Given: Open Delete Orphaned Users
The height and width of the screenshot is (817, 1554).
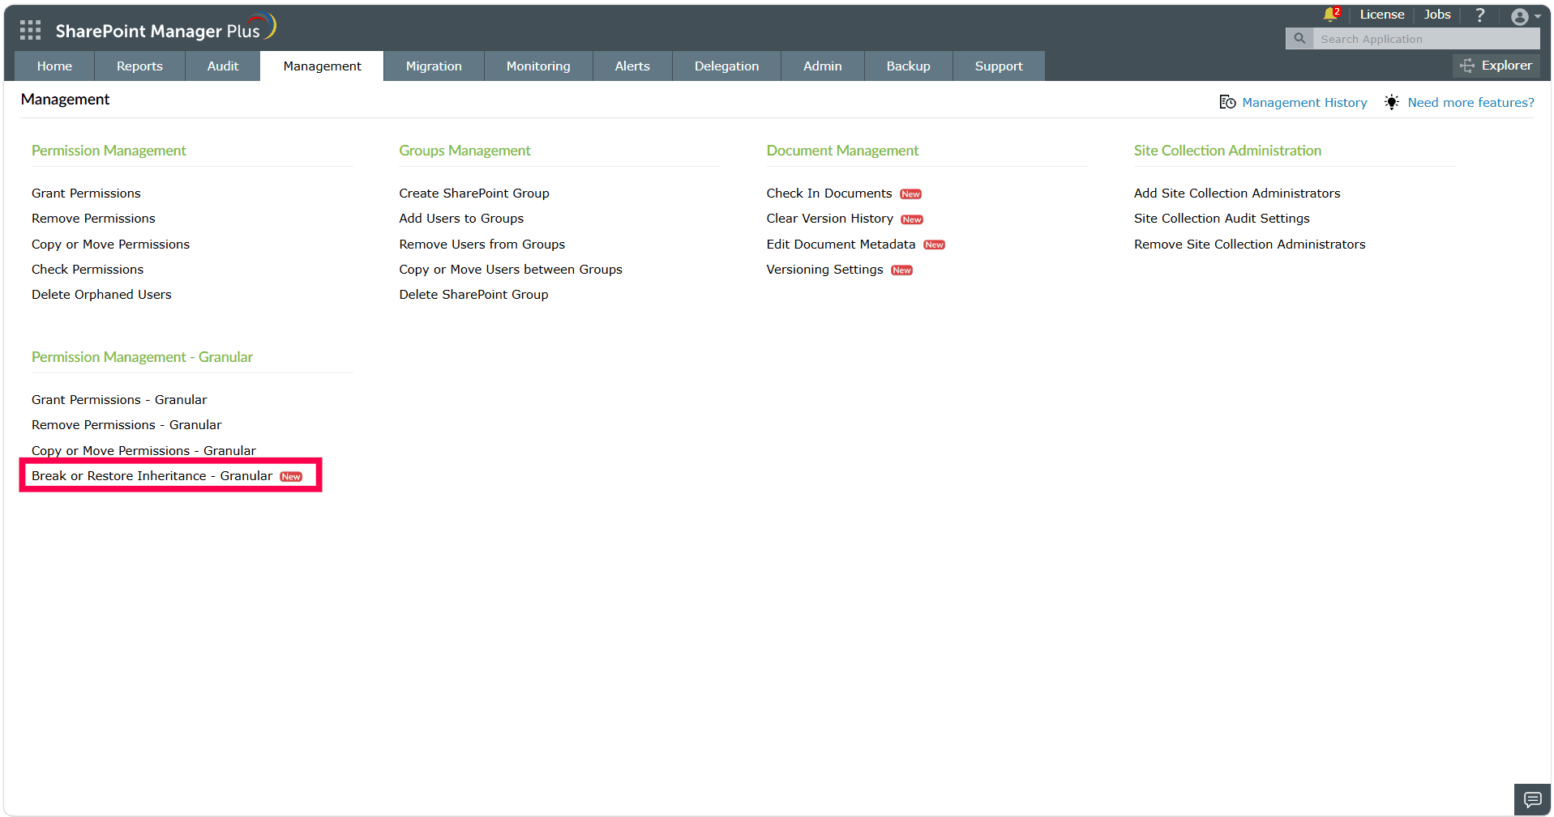Looking at the screenshot, I should (101, 295).
